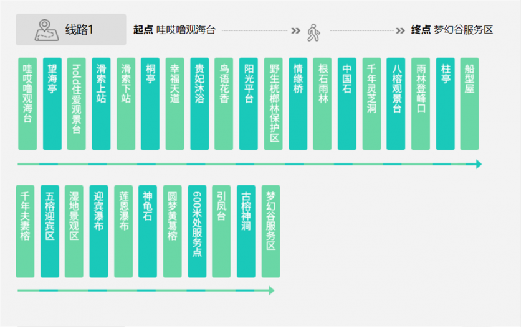Open the 雨林登峰口 stop

421,104
